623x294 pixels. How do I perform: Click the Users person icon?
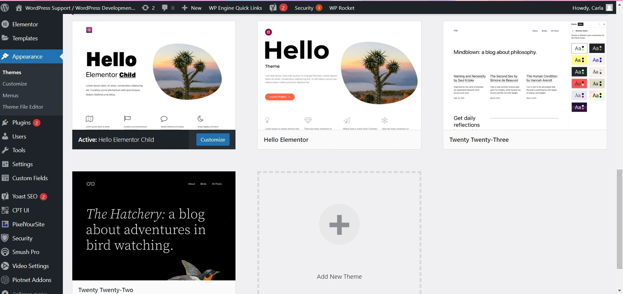click(5, 136)
